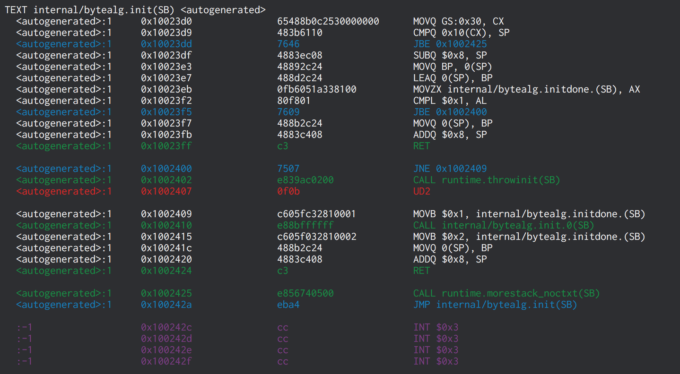Click the JMP internal/bytealg.init(SB) instruction

(495, 305)
